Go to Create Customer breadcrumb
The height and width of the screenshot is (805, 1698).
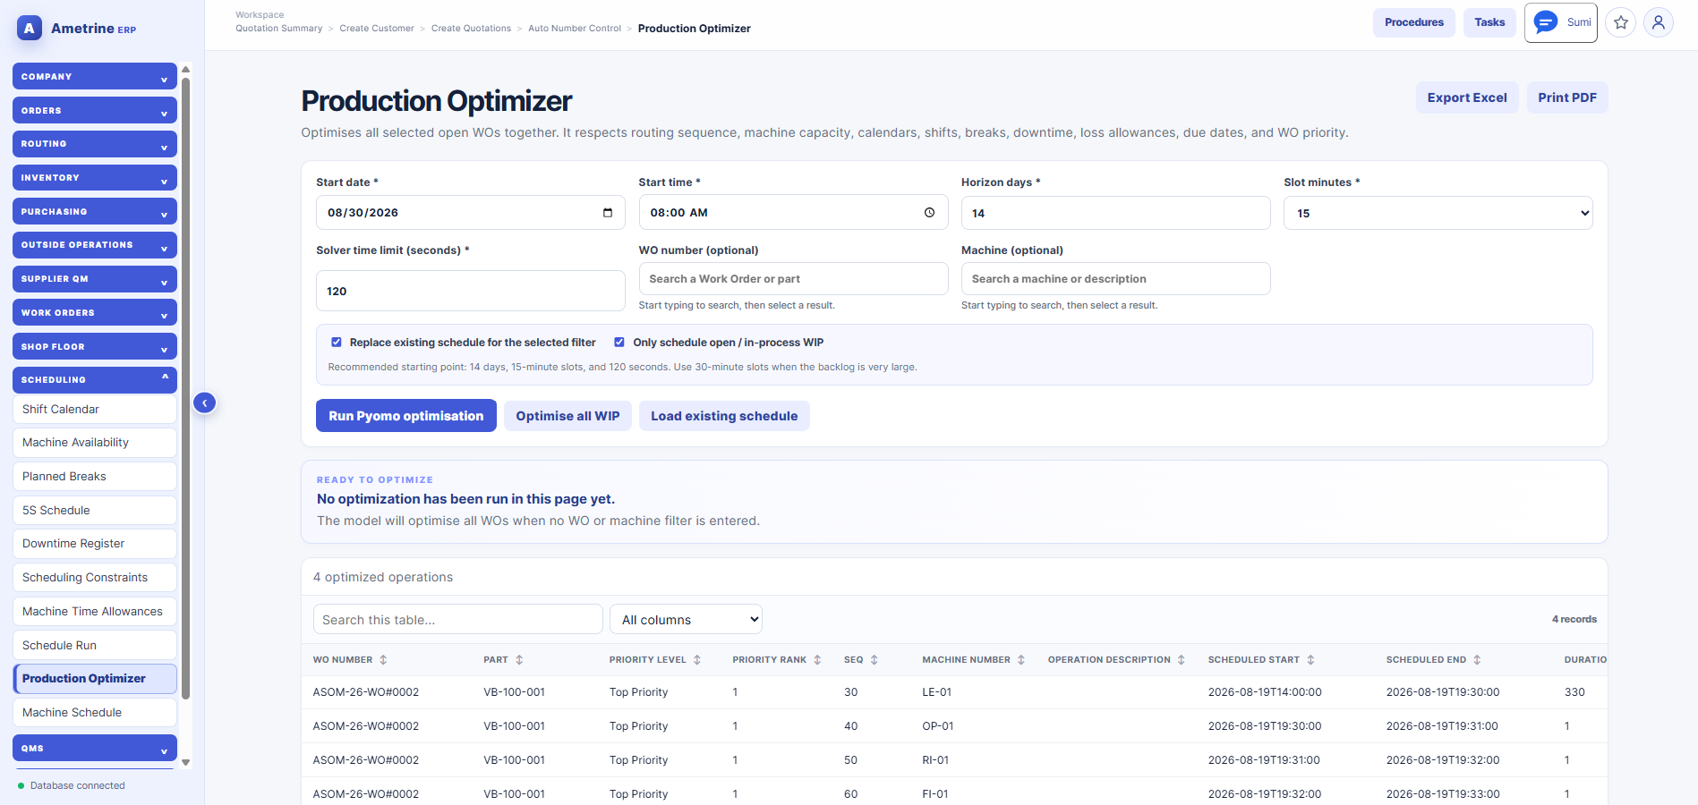(377, 29)
